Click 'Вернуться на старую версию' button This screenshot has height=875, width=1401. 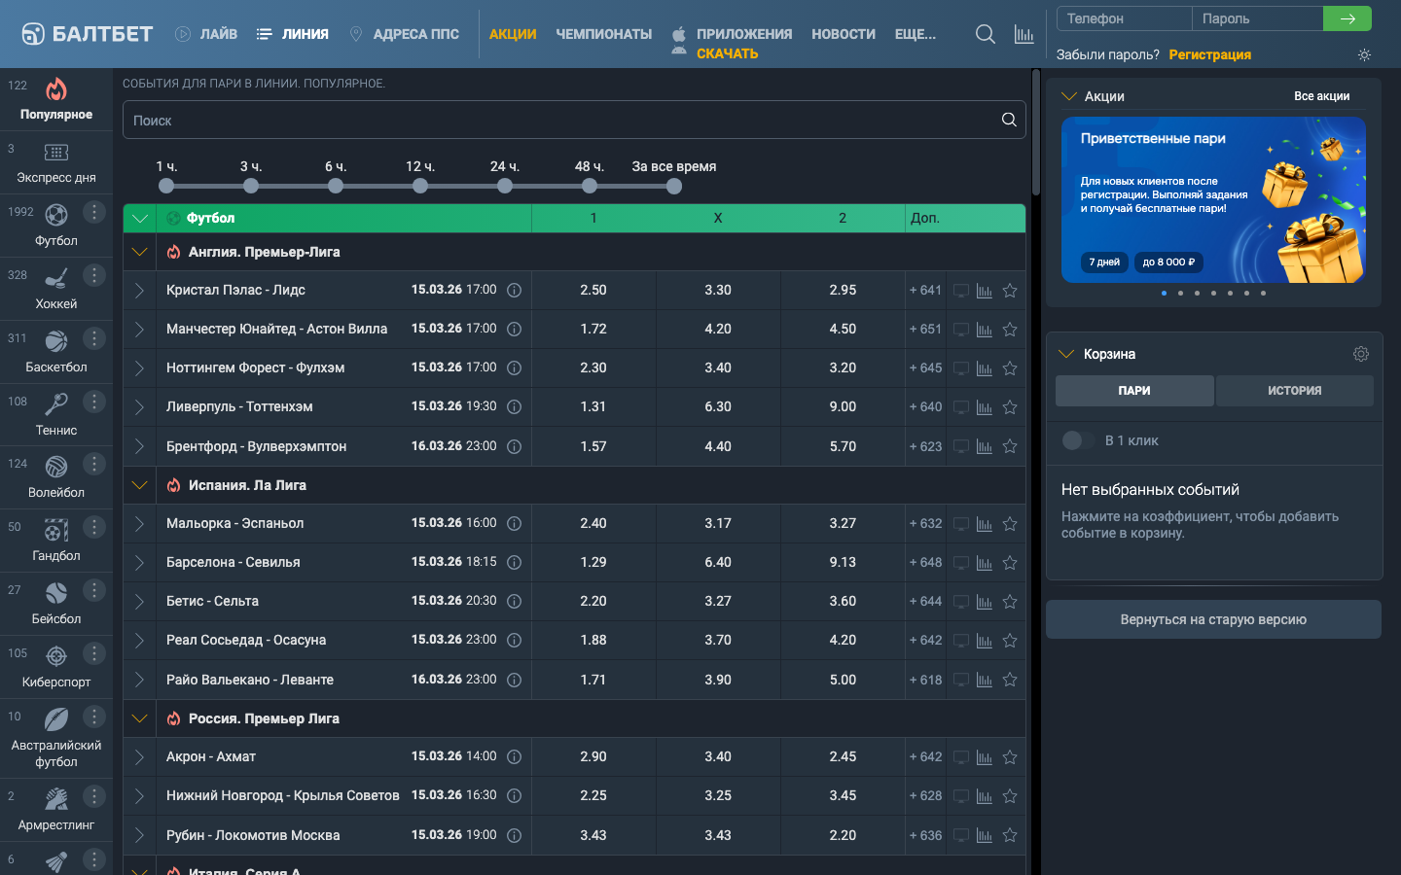(x=1213, y=619)
